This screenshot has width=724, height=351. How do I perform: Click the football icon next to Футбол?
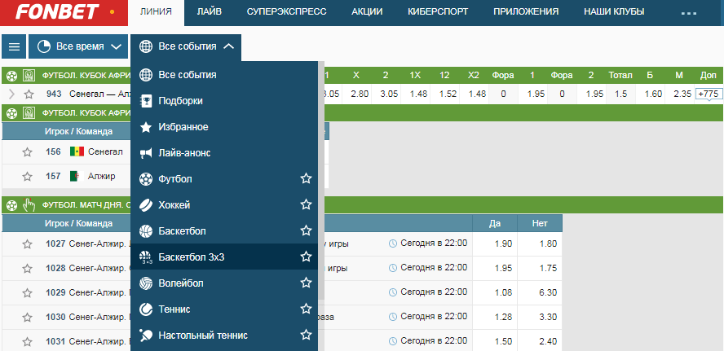tap(145, 178)
